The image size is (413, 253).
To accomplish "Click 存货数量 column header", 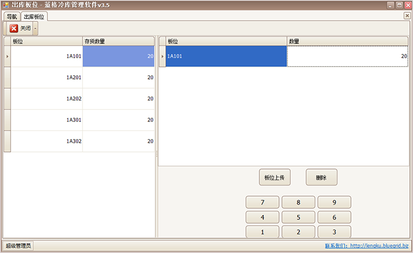I will pyautogui.click(x=118, y=41).
